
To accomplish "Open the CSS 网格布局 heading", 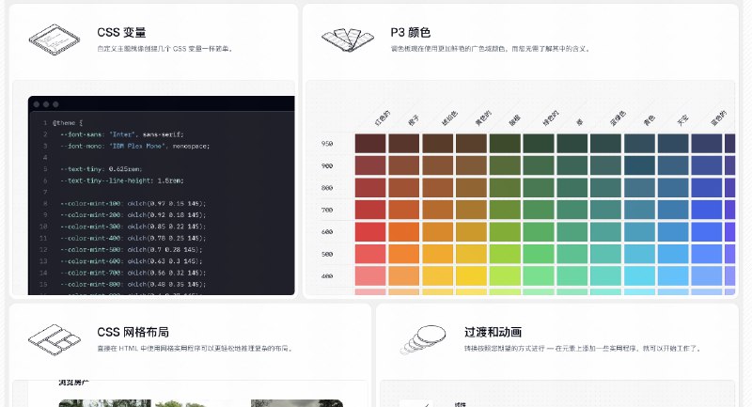I will tap(133, 332).
